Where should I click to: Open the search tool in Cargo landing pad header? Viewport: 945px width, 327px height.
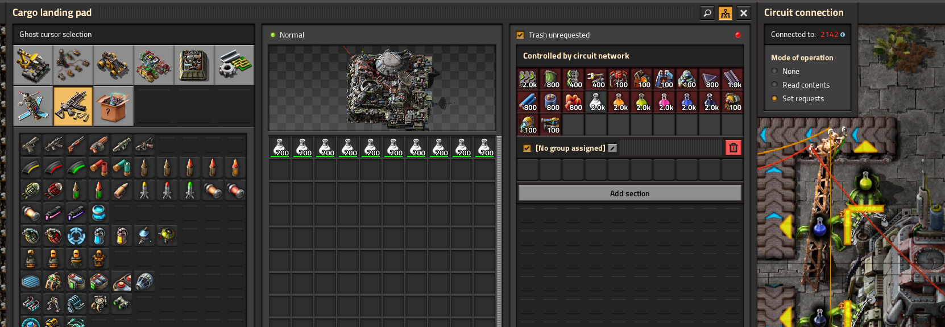click(x=707, y=13)
